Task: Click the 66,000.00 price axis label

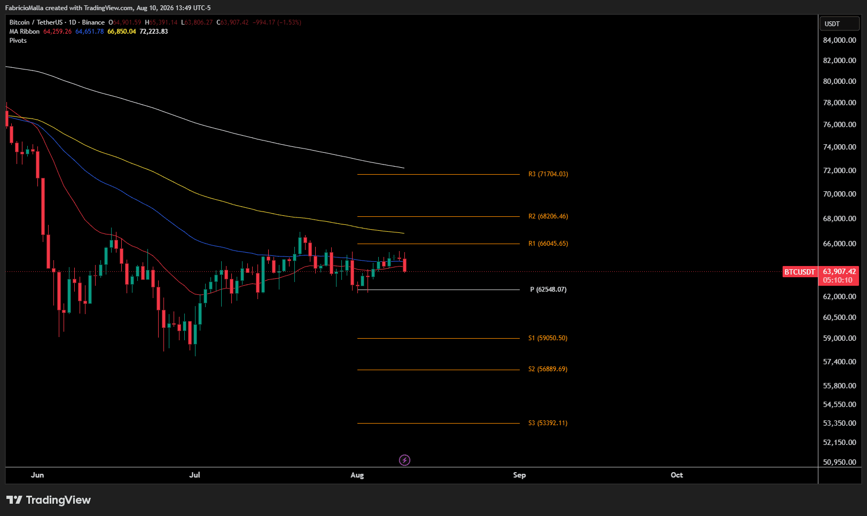Action: coord(839,244)
